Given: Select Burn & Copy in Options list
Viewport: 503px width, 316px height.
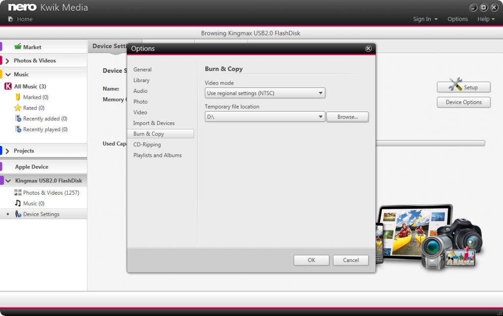Looking at the screenshot, I should point(161,134).
